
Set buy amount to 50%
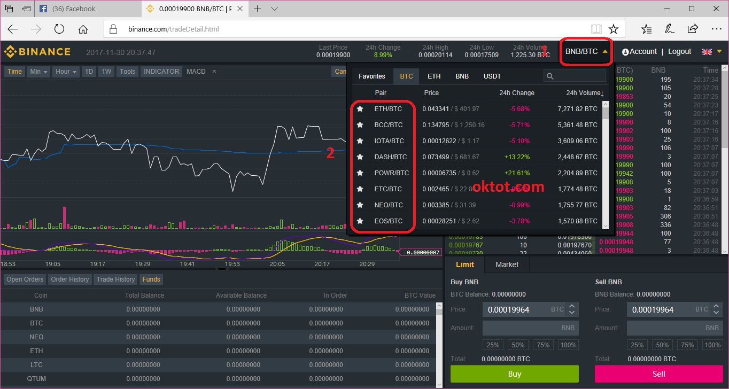pyautogui.click(x=518, y=345)
